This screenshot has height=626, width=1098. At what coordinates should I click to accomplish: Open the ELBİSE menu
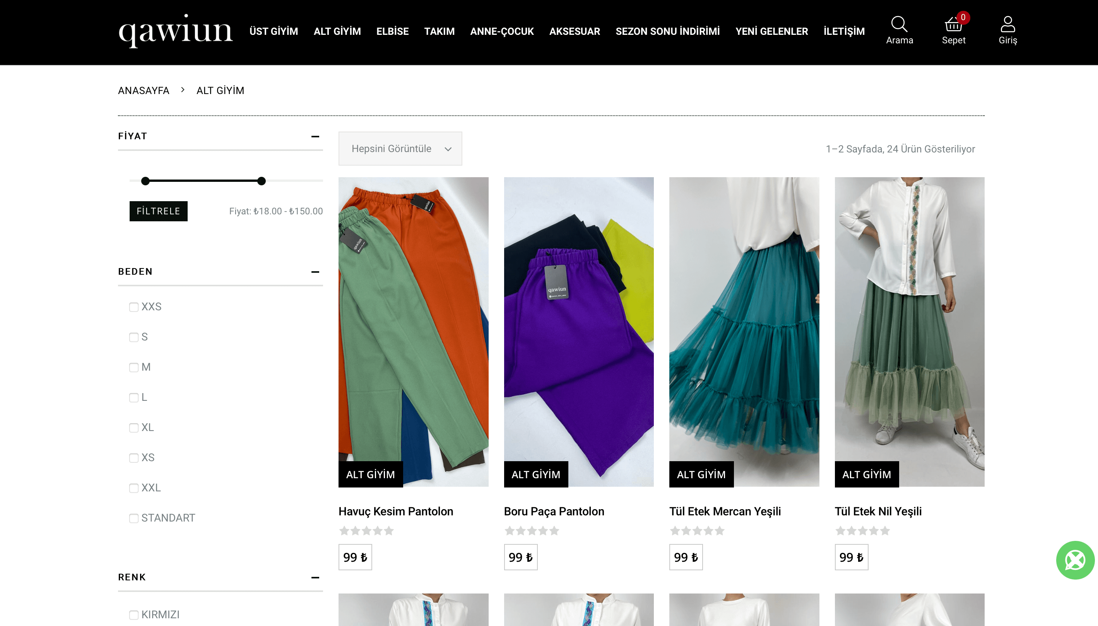(x=392, y=31)
